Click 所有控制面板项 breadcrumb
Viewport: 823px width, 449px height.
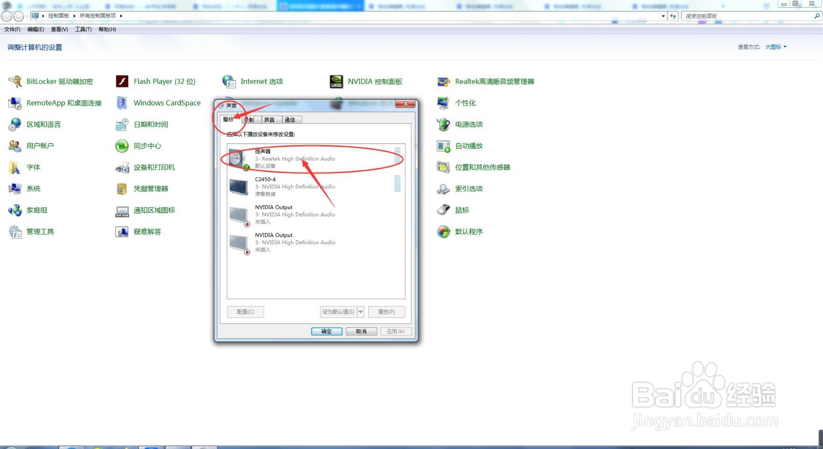point(98,16)
